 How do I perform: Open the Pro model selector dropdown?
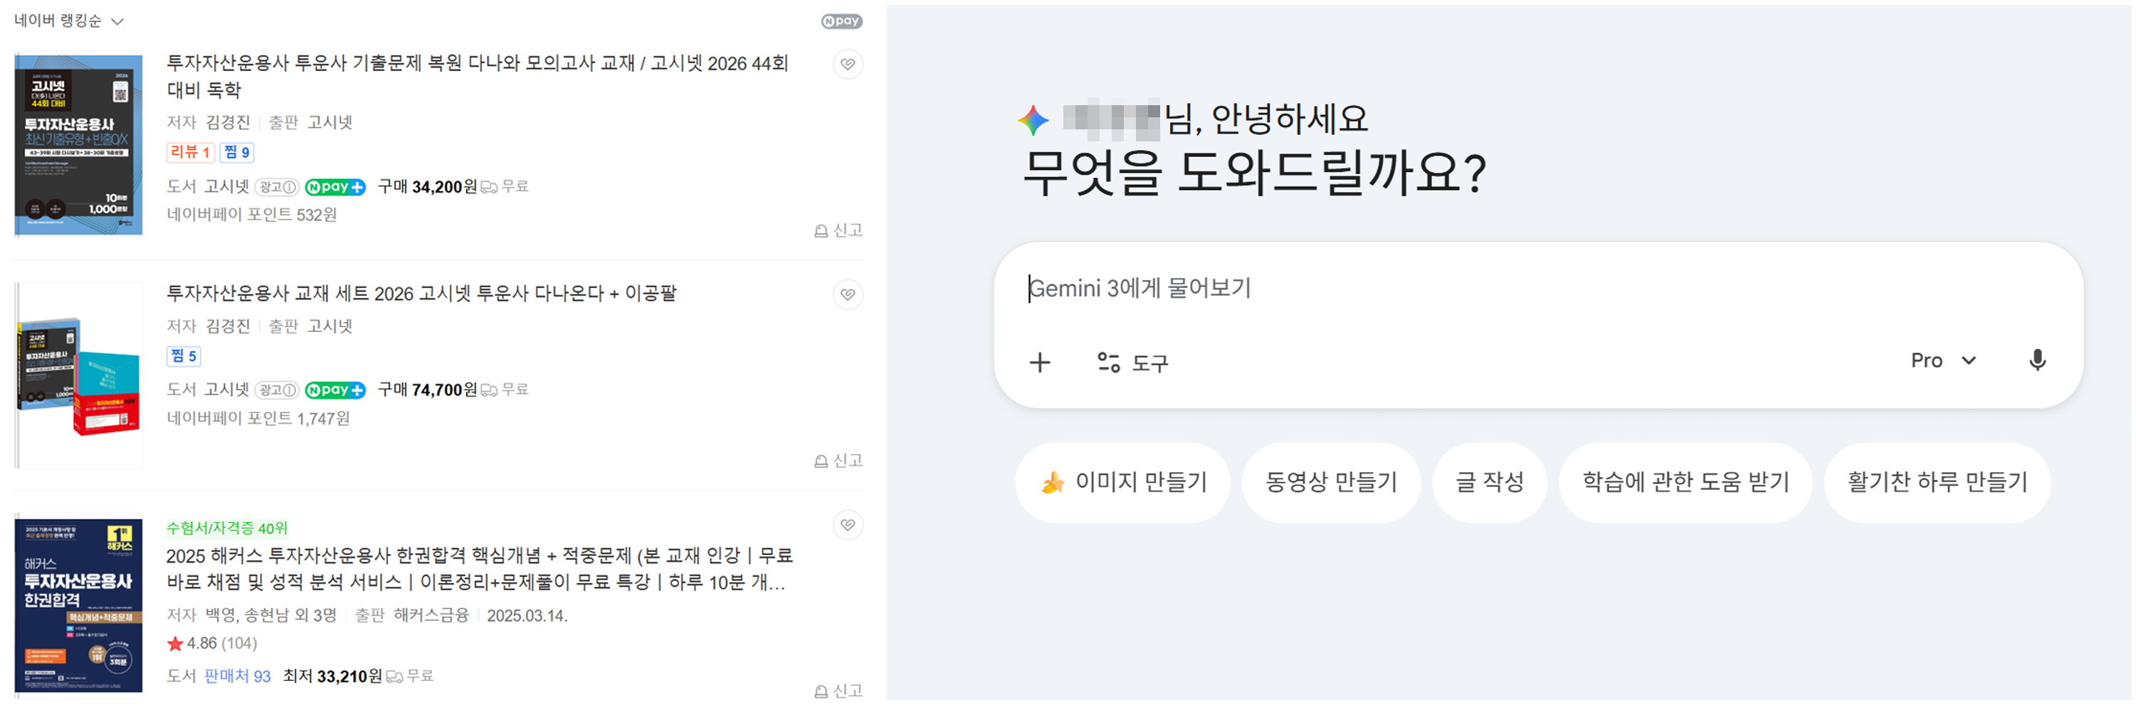coord(1943,360)
